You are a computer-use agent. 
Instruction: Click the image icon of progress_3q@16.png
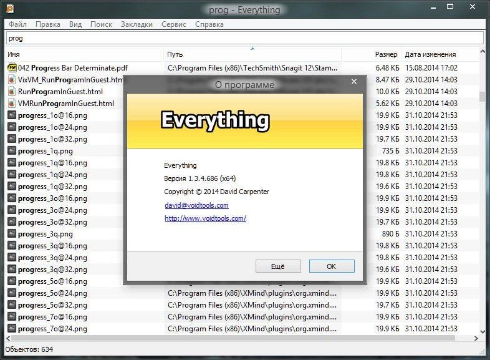click(x=12, y=246)
